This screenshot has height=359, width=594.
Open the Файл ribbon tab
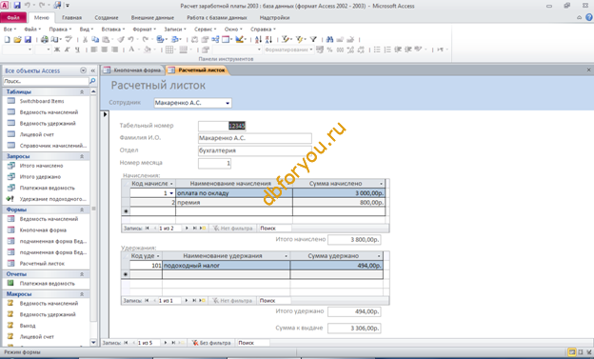click(x=13, y=17)
